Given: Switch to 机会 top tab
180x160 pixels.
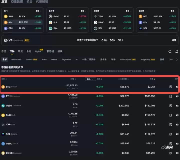Looking at the screenshot, I should click(x=29, y=2).
